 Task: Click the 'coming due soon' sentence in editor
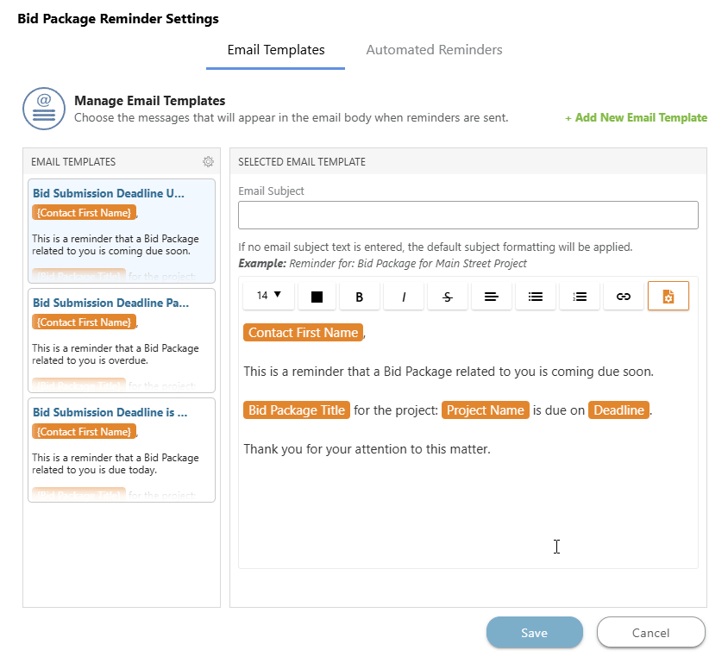coord(449,372)
